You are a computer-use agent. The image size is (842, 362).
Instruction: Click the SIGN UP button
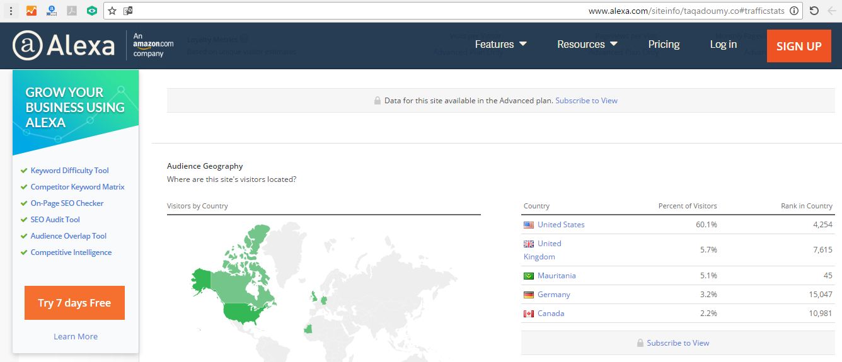799,46
